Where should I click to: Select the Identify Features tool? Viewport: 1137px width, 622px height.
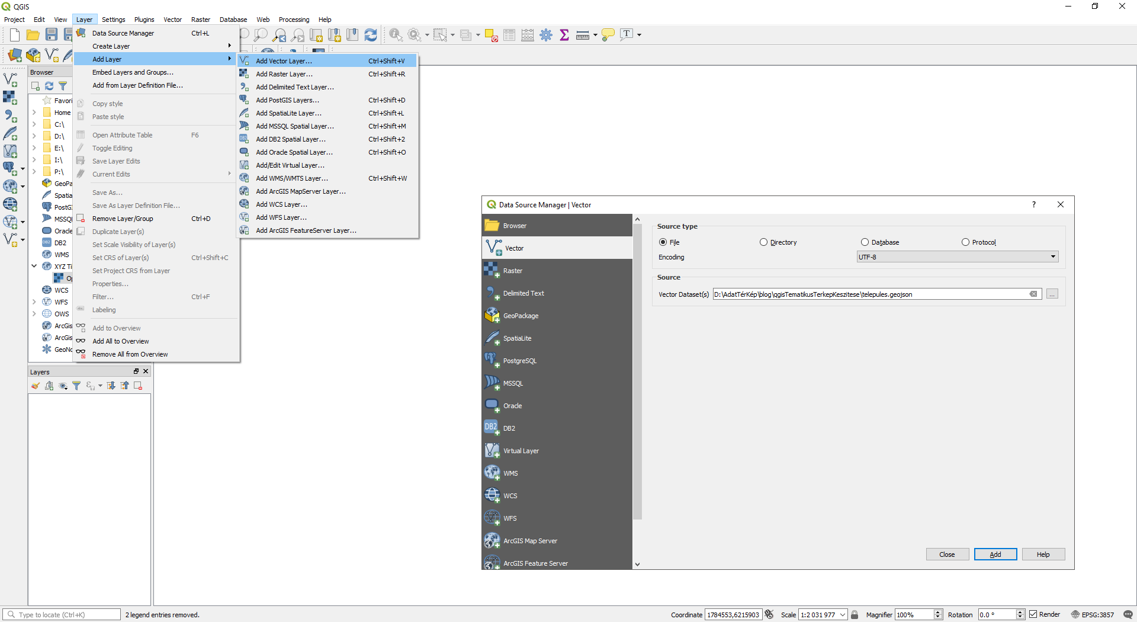(x=396, y=35)
